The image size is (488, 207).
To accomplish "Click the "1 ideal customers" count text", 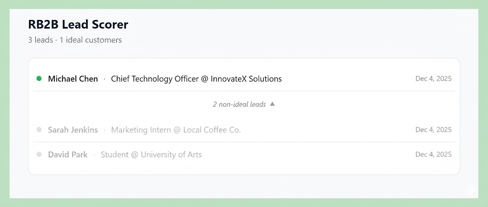I will coord(91,40).
